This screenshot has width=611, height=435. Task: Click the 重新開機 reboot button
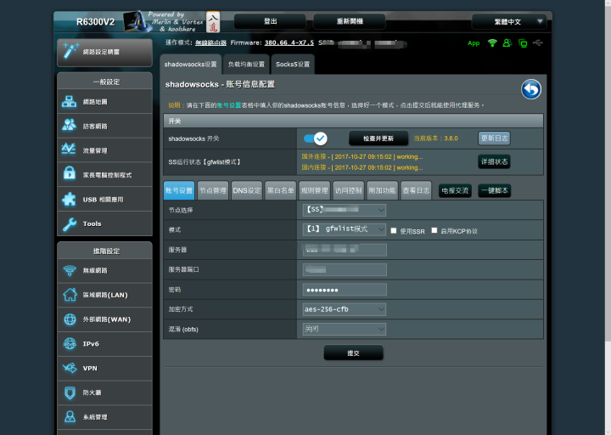coord(350,21)
